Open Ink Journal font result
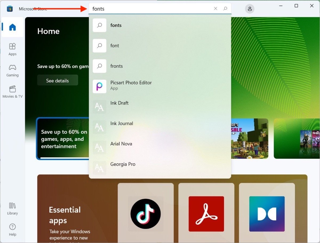 tap(160, 127)
